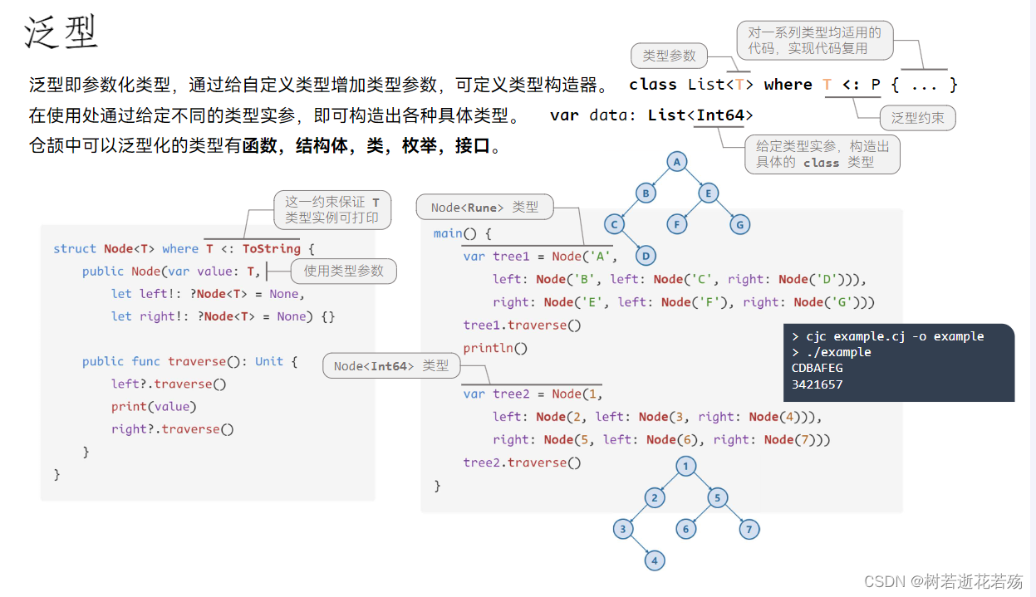Click line let right!: ?Node<T> = None) {}

[x=223, y=316]
